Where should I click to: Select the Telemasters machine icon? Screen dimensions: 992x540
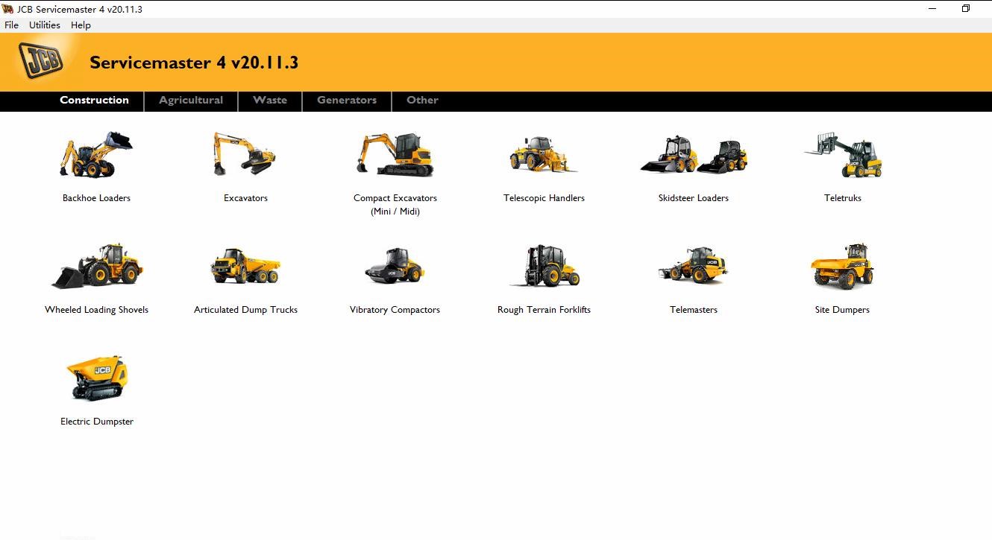pos(694,266)
